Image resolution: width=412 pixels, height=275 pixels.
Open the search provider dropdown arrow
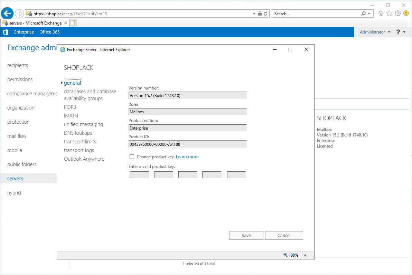(x=369, y=14)
